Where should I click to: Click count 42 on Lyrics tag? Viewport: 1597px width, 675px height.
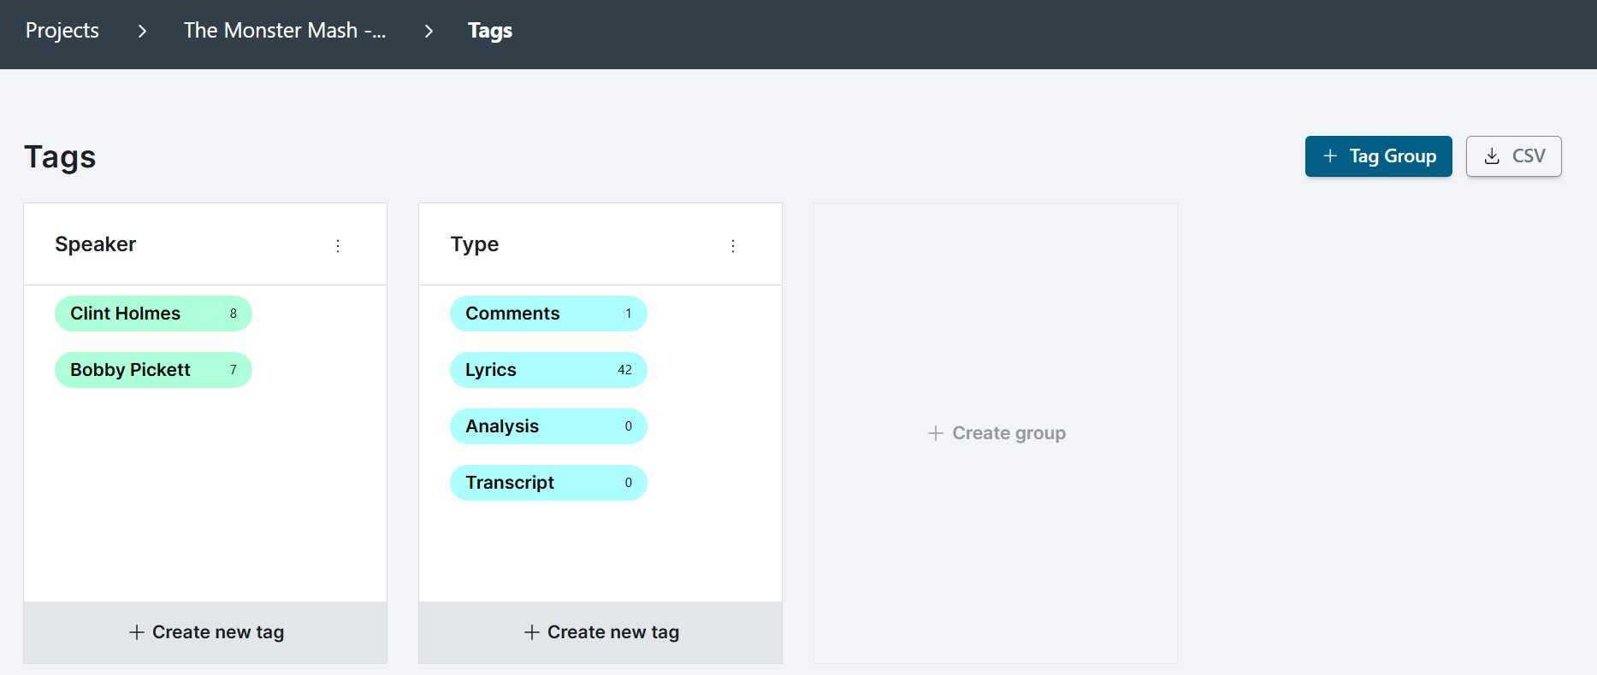(x=625, y=370)
